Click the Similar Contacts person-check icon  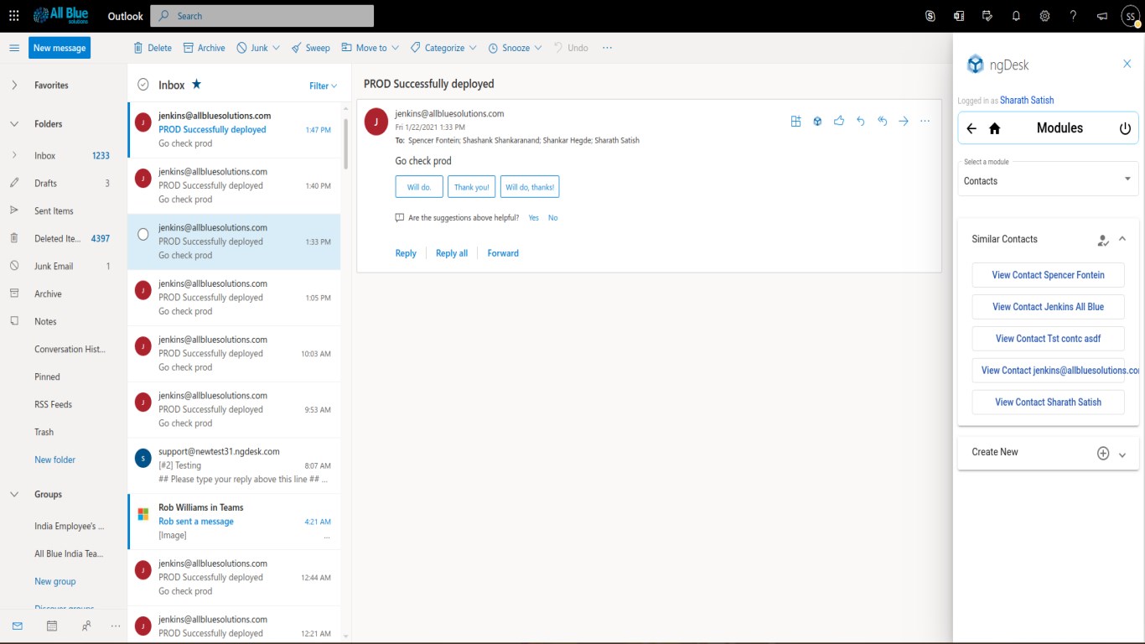click(1103, 240)
